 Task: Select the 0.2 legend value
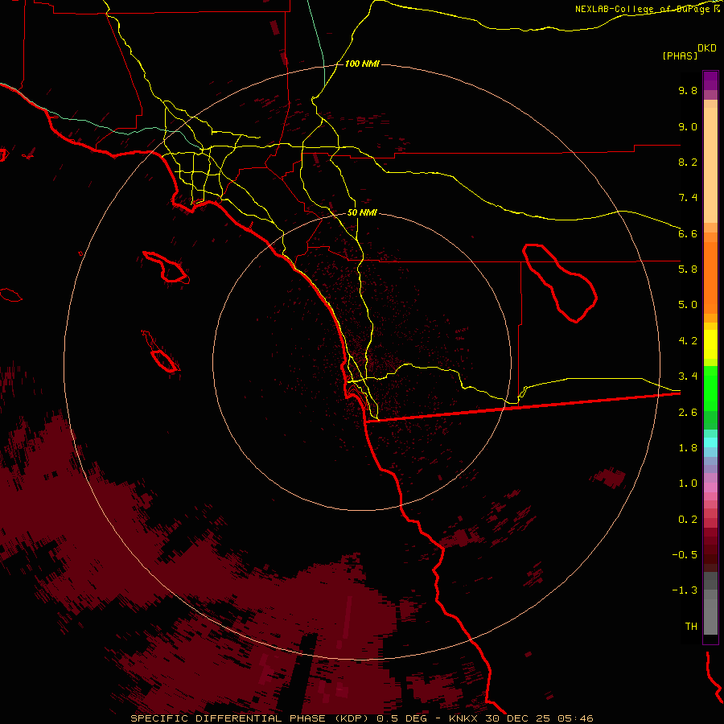[688, 520]
